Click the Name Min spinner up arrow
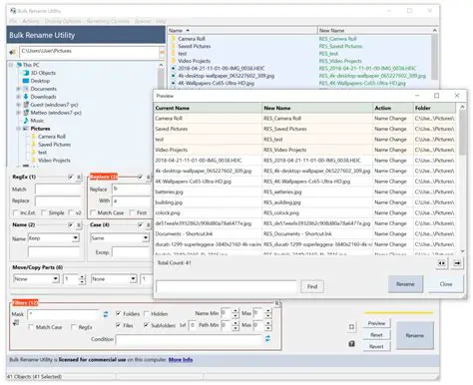473x385 pixels. [x=236, y=311]
